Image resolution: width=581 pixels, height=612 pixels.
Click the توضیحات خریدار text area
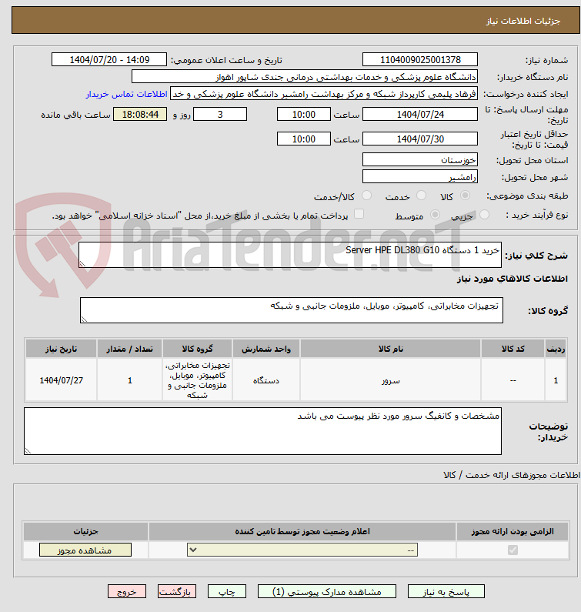click(x=262, y=431)
